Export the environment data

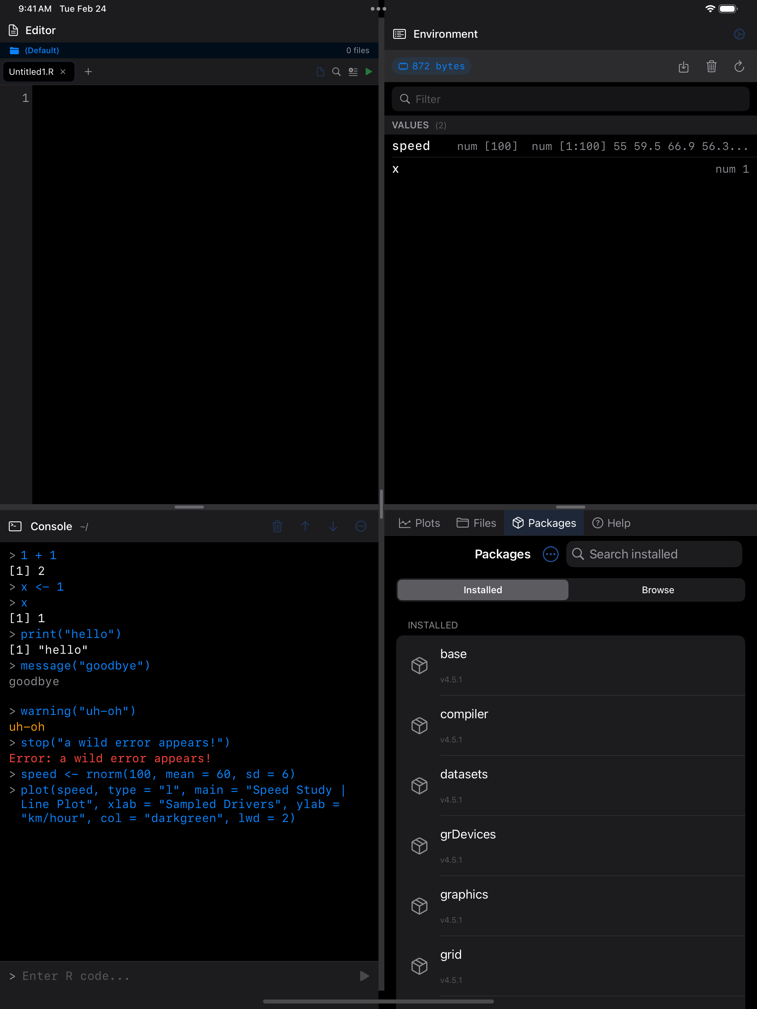[x=684, y=67]
